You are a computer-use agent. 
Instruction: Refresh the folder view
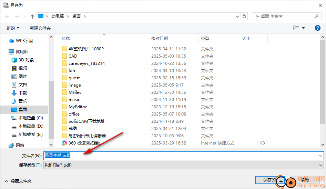(x=244, y=17)
